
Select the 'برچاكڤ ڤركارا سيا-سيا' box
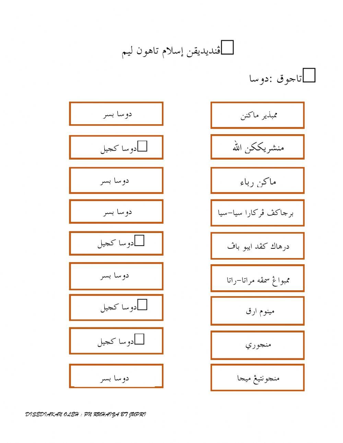coord(257,213)
